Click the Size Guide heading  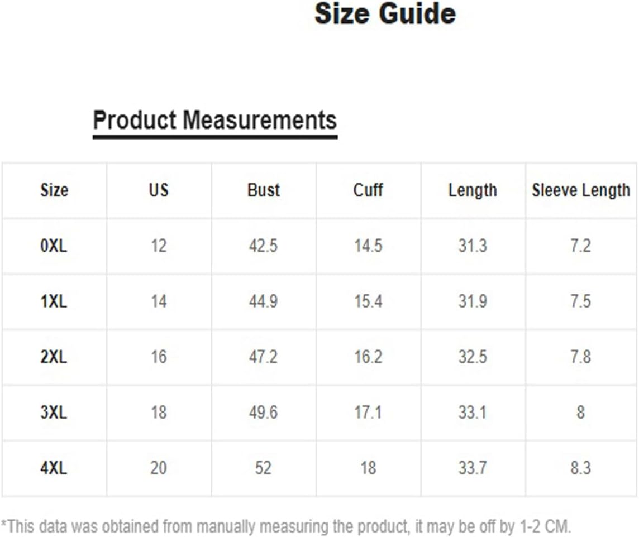385,14
